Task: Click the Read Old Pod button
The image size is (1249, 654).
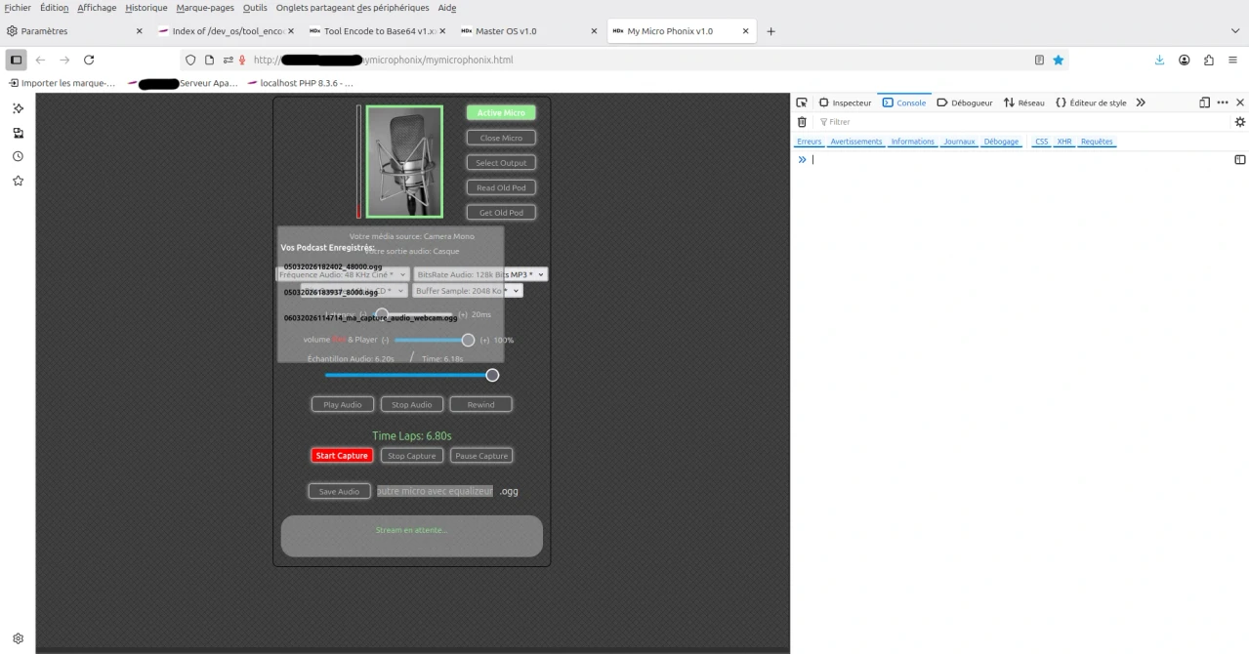Action: pos(501,187)
